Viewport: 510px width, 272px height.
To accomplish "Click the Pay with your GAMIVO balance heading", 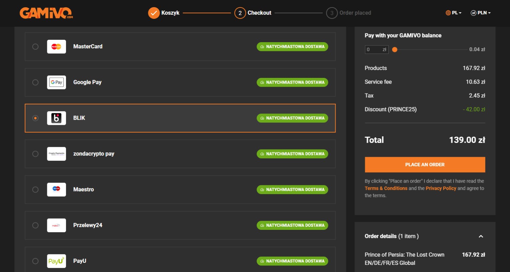I will coord(403,35).
